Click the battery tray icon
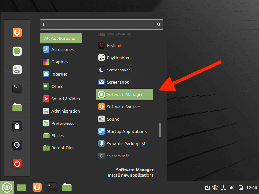The width and height of the screenshot is (259, 194). (x=241, y=188)
